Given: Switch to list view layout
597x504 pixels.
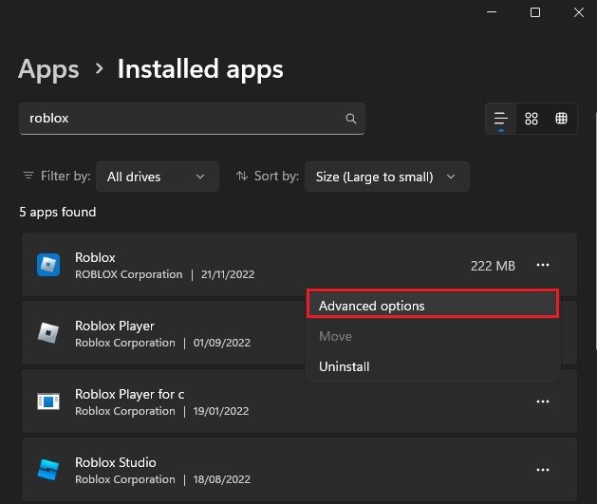Looking at the screenshot, I should click(x=500, y=119).
